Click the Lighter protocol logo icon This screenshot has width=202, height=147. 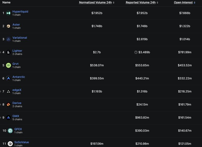point(8,52)
